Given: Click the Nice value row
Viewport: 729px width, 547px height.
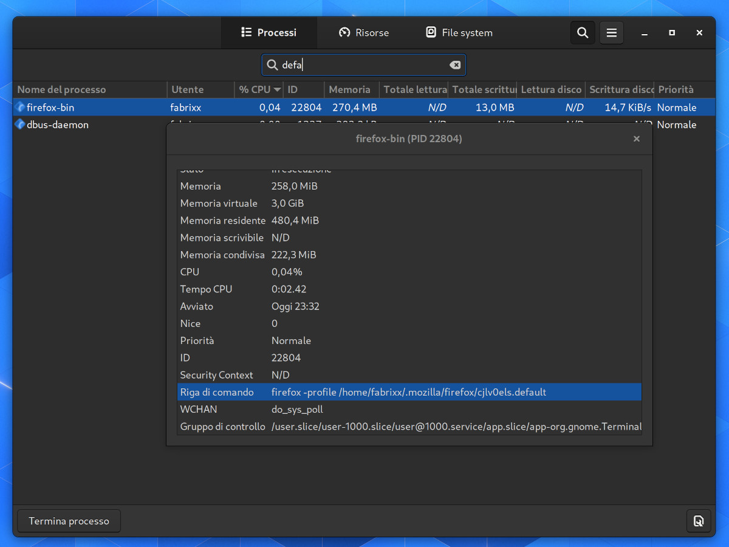Looking at the screenshot, I should click(x=409, y=323).
